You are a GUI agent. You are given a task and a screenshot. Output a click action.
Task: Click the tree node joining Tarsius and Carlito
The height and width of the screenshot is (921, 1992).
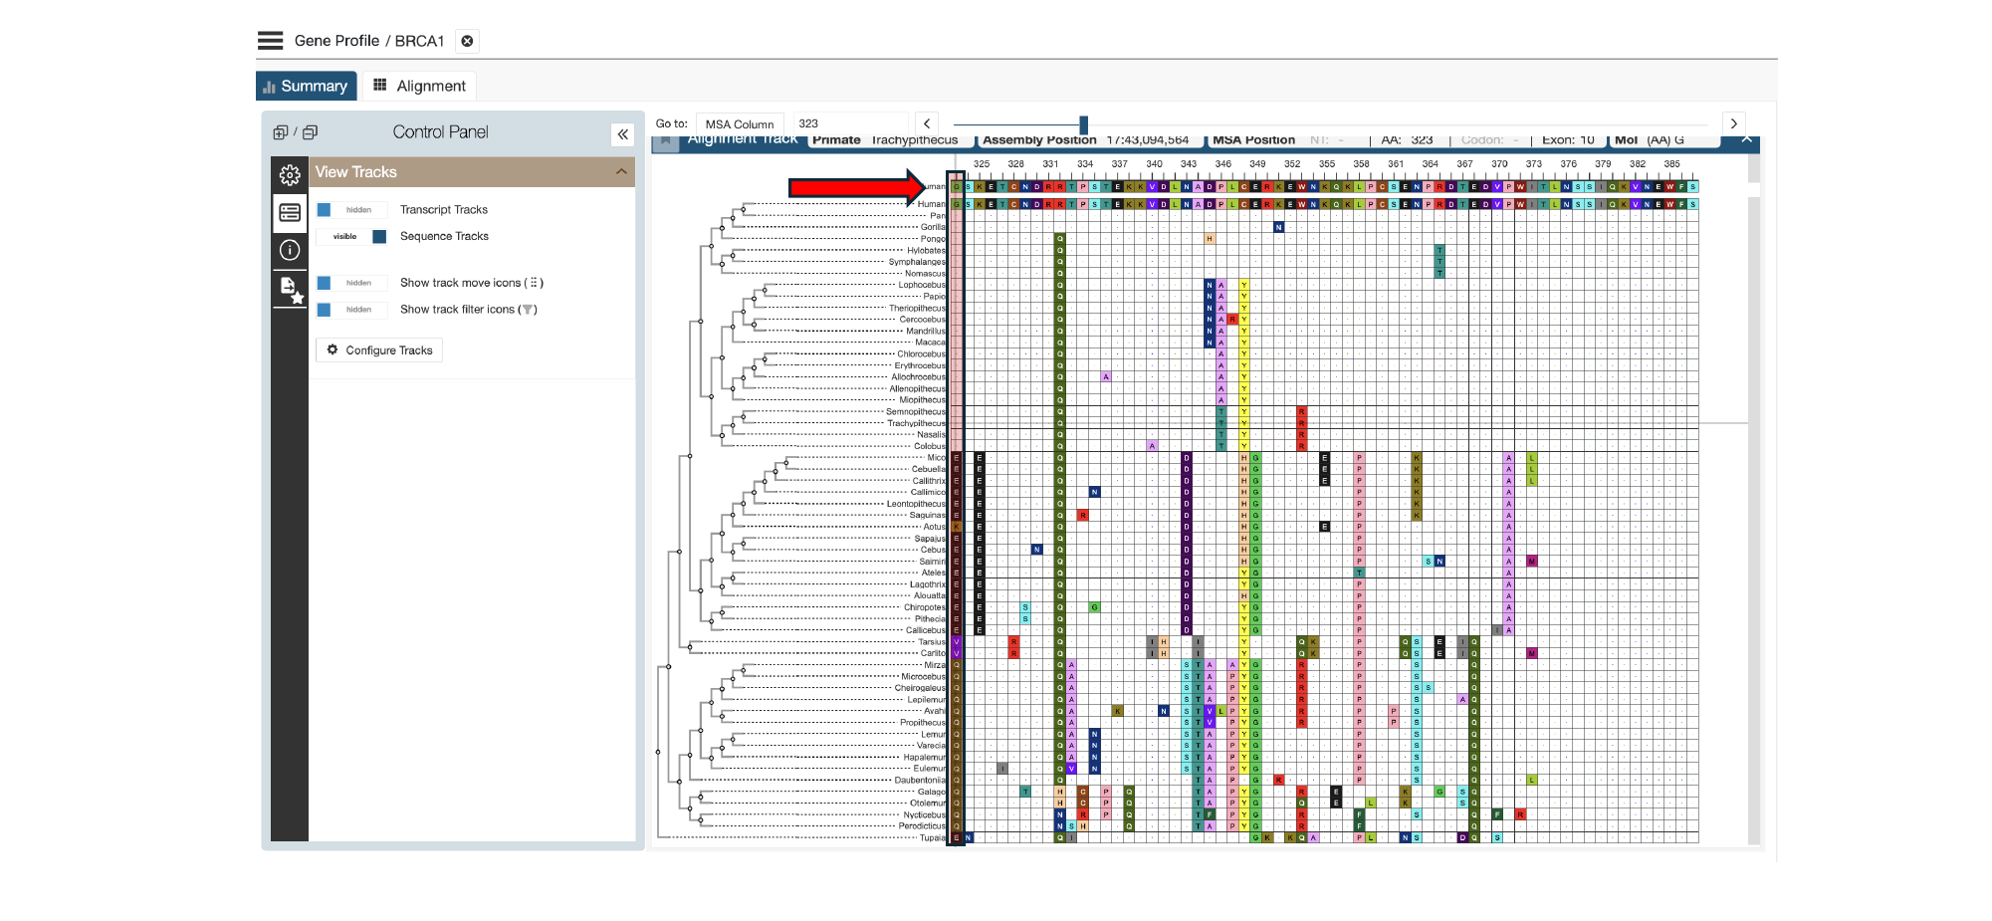689,647
